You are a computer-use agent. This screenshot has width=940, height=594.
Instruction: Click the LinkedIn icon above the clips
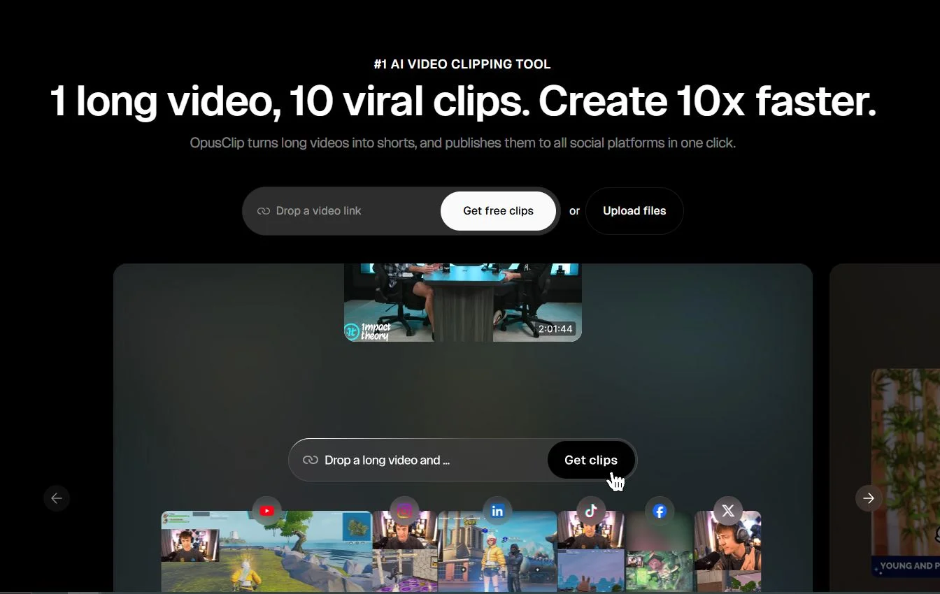497,511
